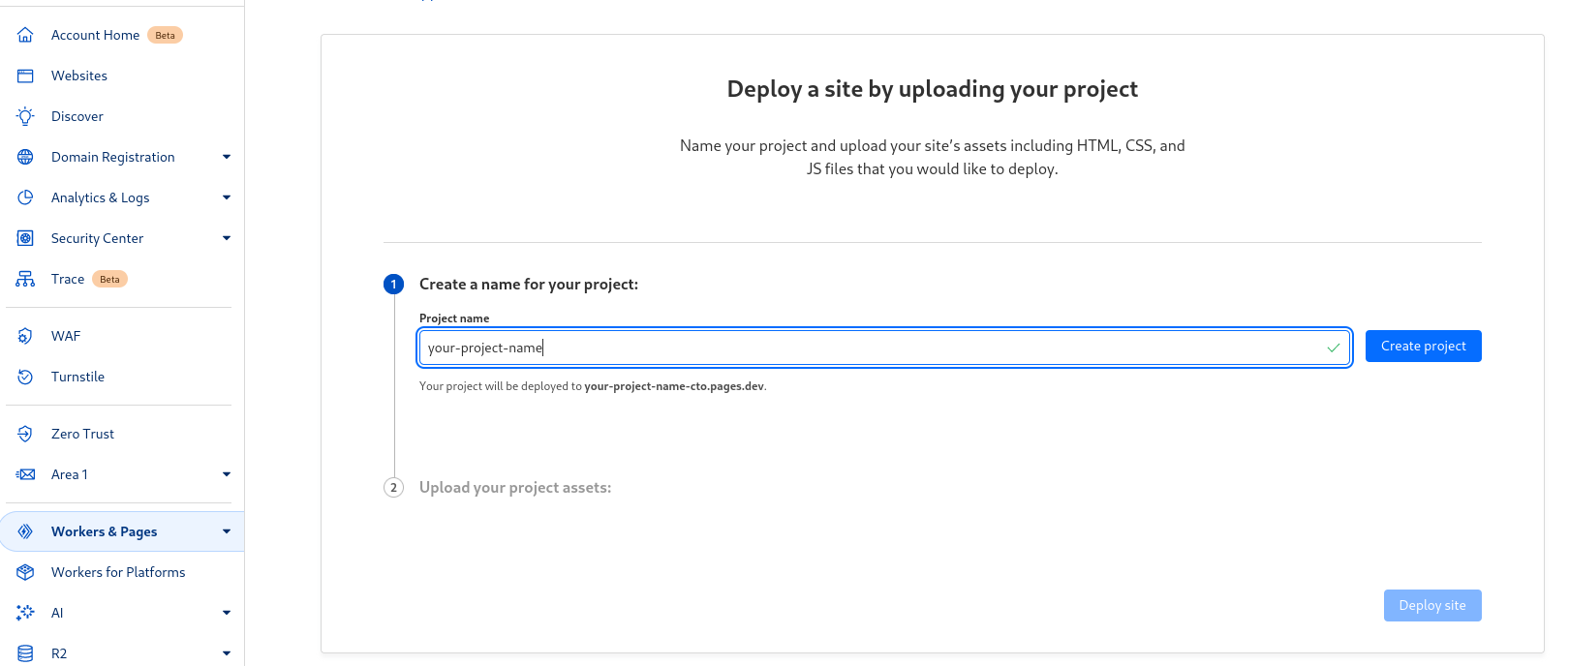Expand the AI sidebar section
Viewport: 1569px width, 666px height.
pos(226,613)
